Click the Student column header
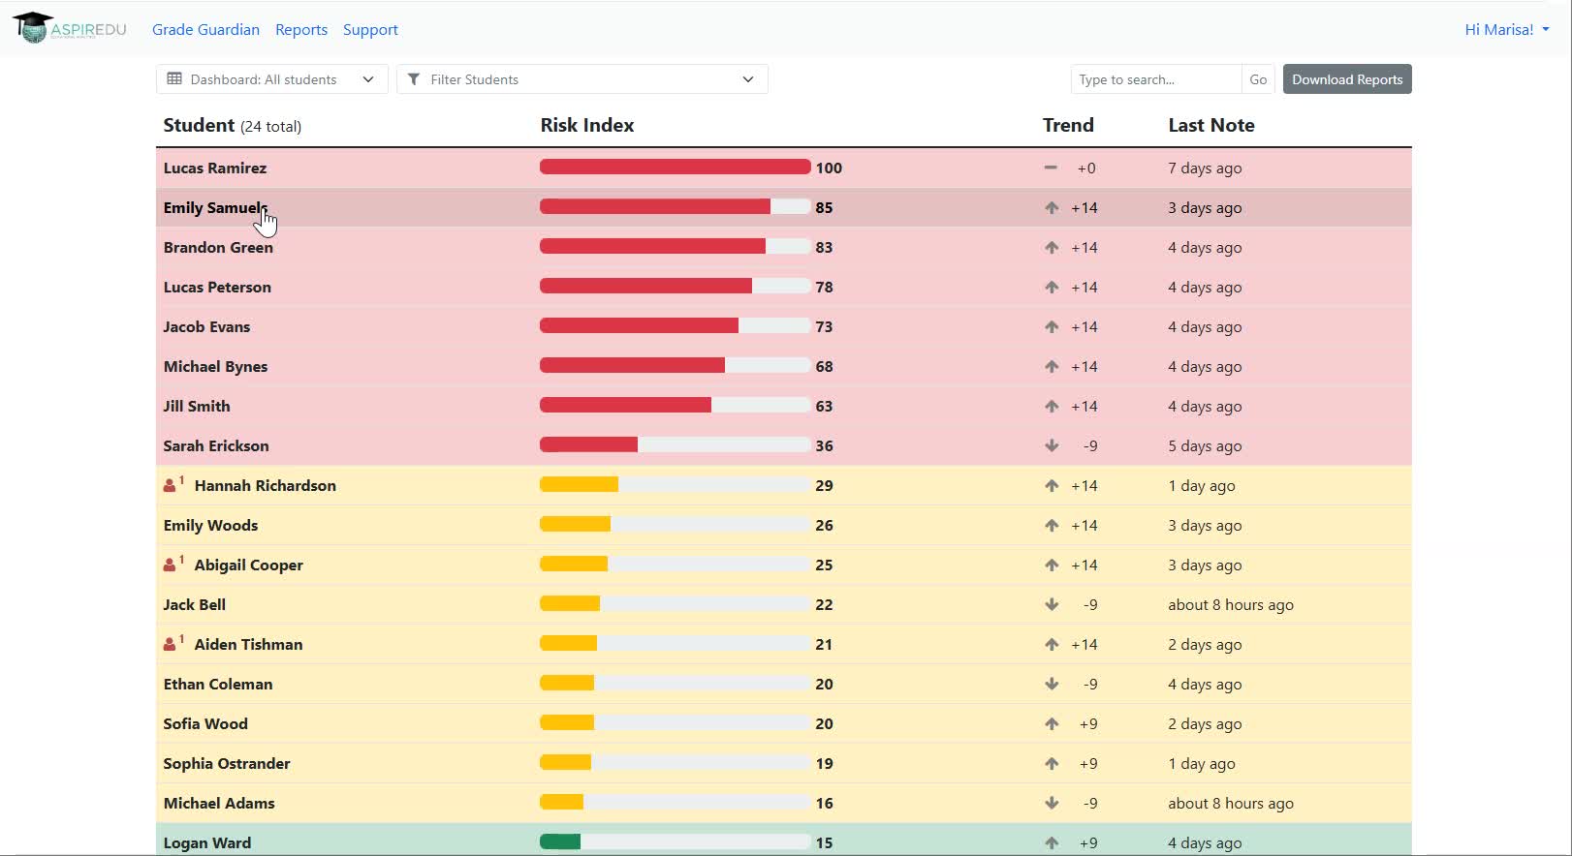1572x856 pixels. tap(199, 125)
